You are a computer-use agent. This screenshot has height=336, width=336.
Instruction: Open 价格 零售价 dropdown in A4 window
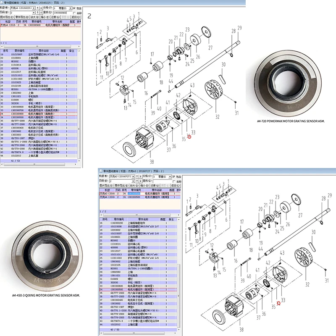(x=70, y=8)
